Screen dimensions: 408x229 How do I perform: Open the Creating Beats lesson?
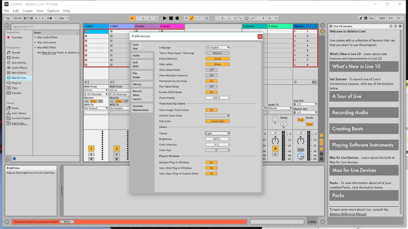364,129
